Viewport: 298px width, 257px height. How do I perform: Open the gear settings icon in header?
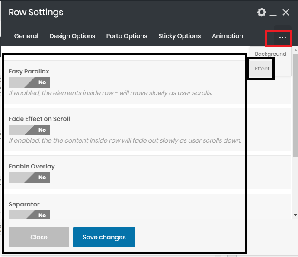[262, 13]
